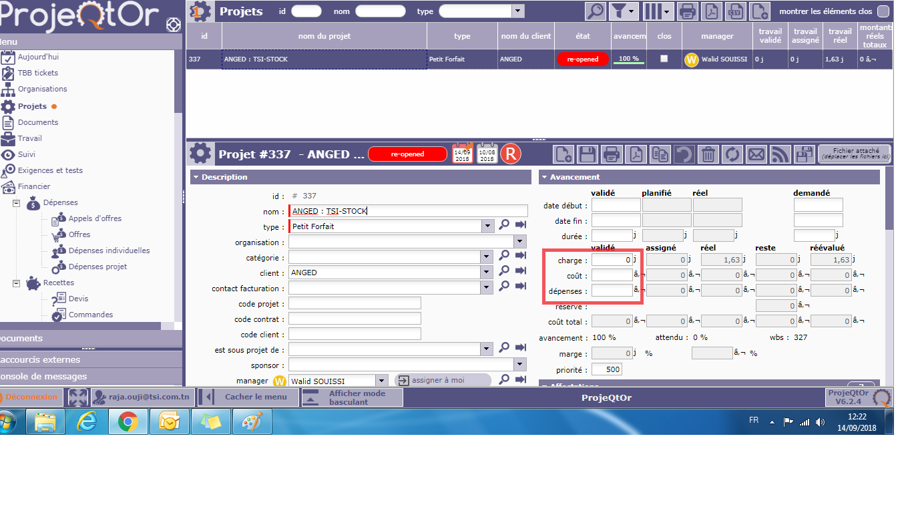Email the project details via envelope icon
This screenshot has height=513, width=908.
pos(756,154)
